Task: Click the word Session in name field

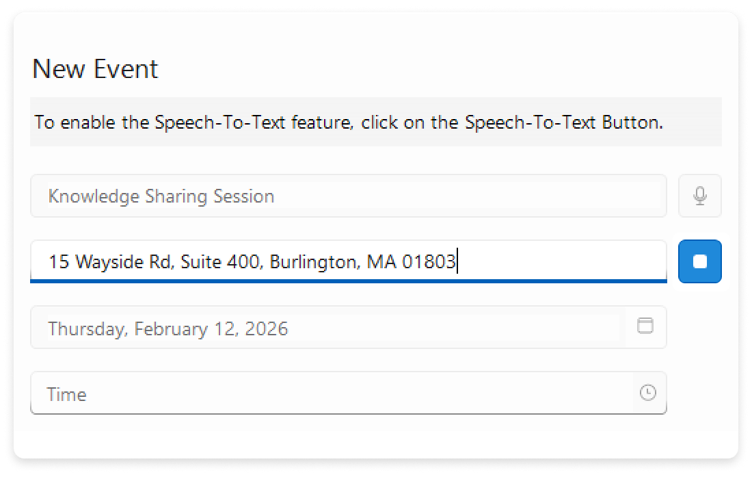Action: tap(244, 197)
